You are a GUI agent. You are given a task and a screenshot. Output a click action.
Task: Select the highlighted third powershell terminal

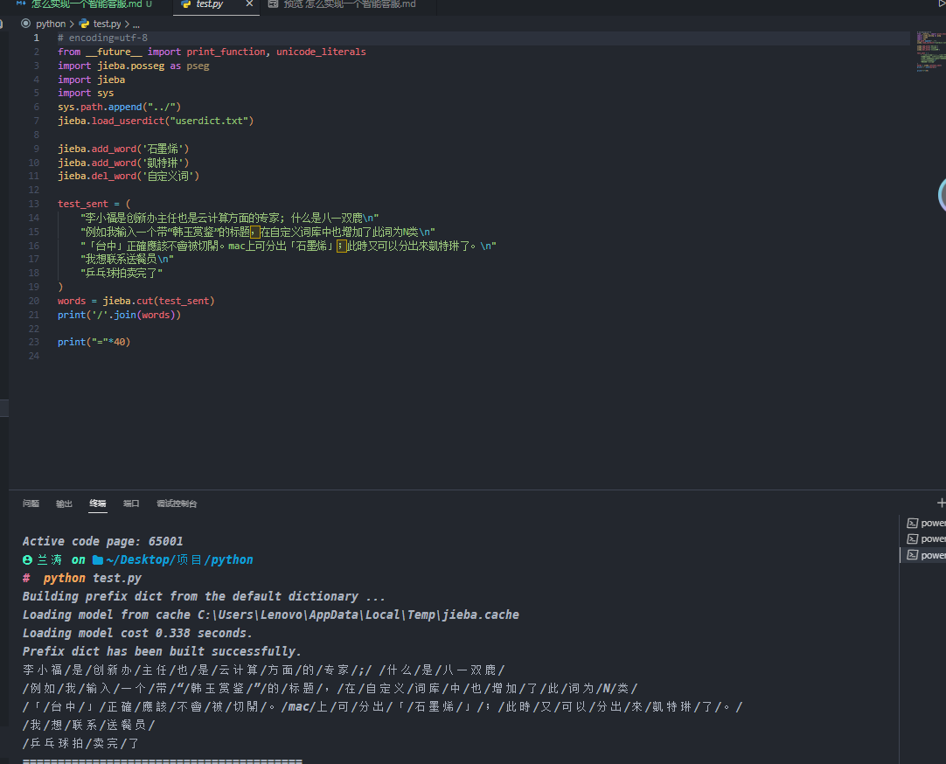click(x=926, y=555)
